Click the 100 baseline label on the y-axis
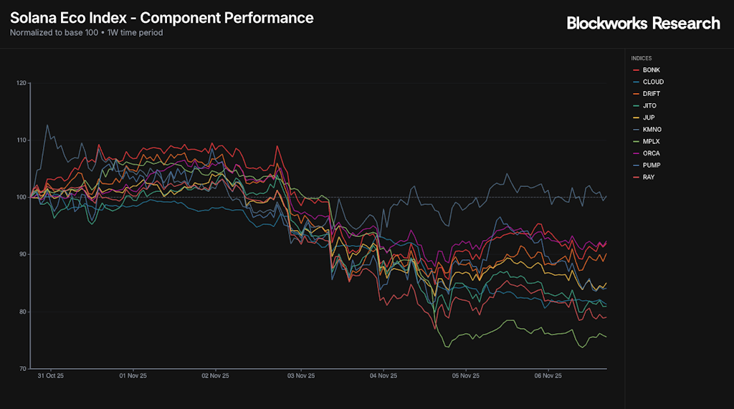The height and width of the screenshot is (409, 734). [21, 197]
